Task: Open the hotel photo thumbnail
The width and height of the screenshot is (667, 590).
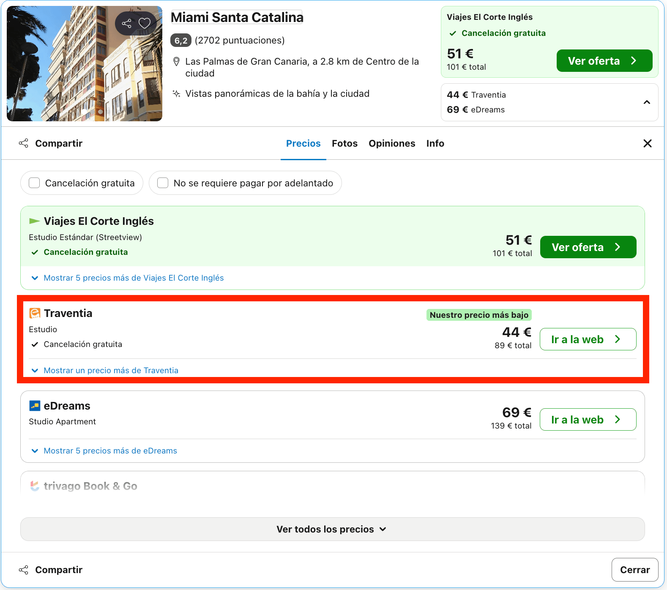Action: coord(85,63)
